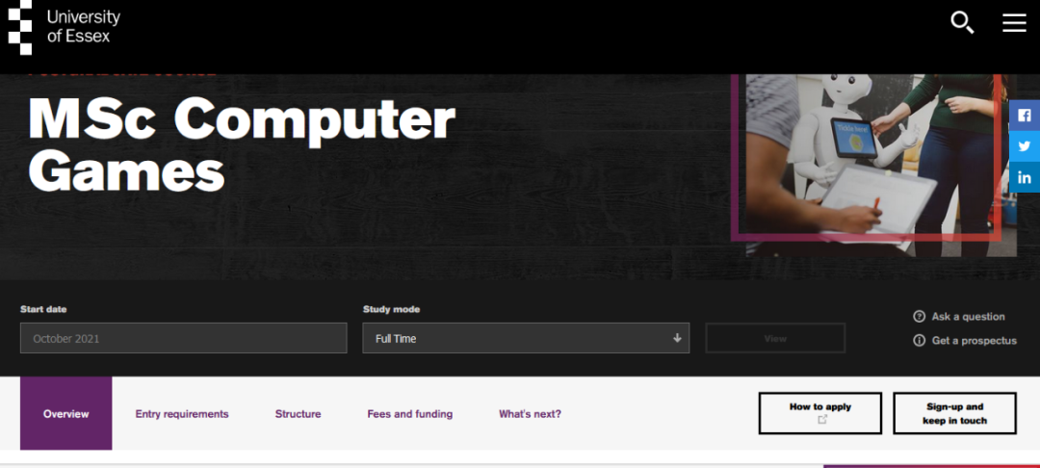
Task: Click the Study mode dropdown arrow
Action: point(677,338)
